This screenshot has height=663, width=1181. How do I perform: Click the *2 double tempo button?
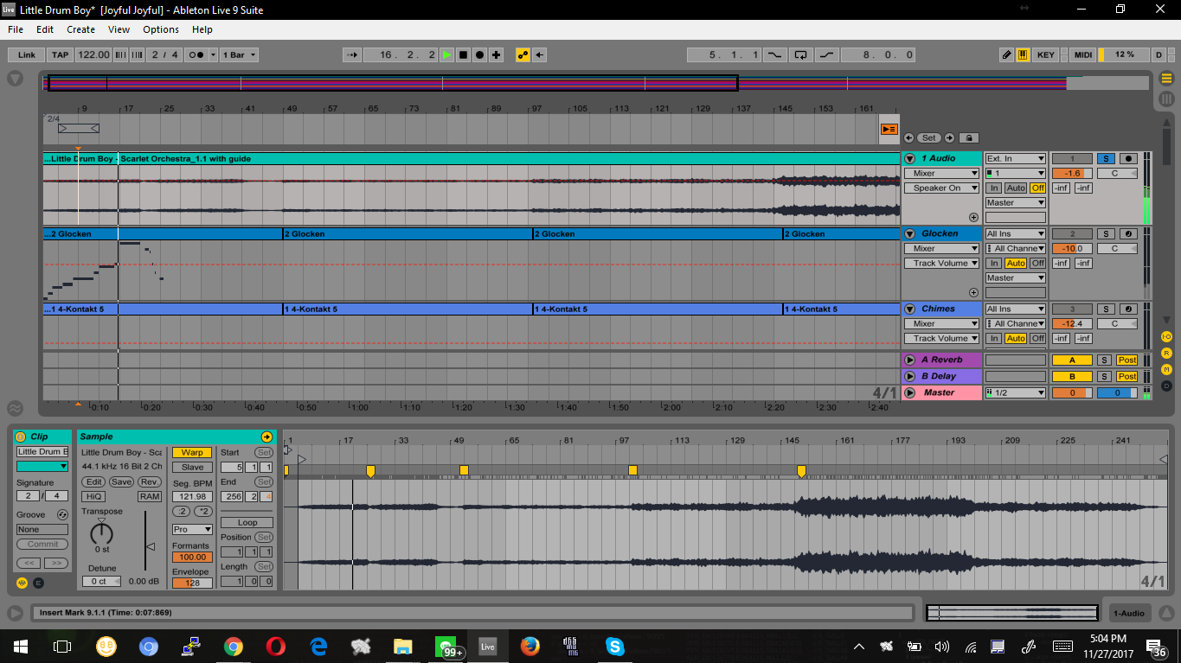click(203, 511)
